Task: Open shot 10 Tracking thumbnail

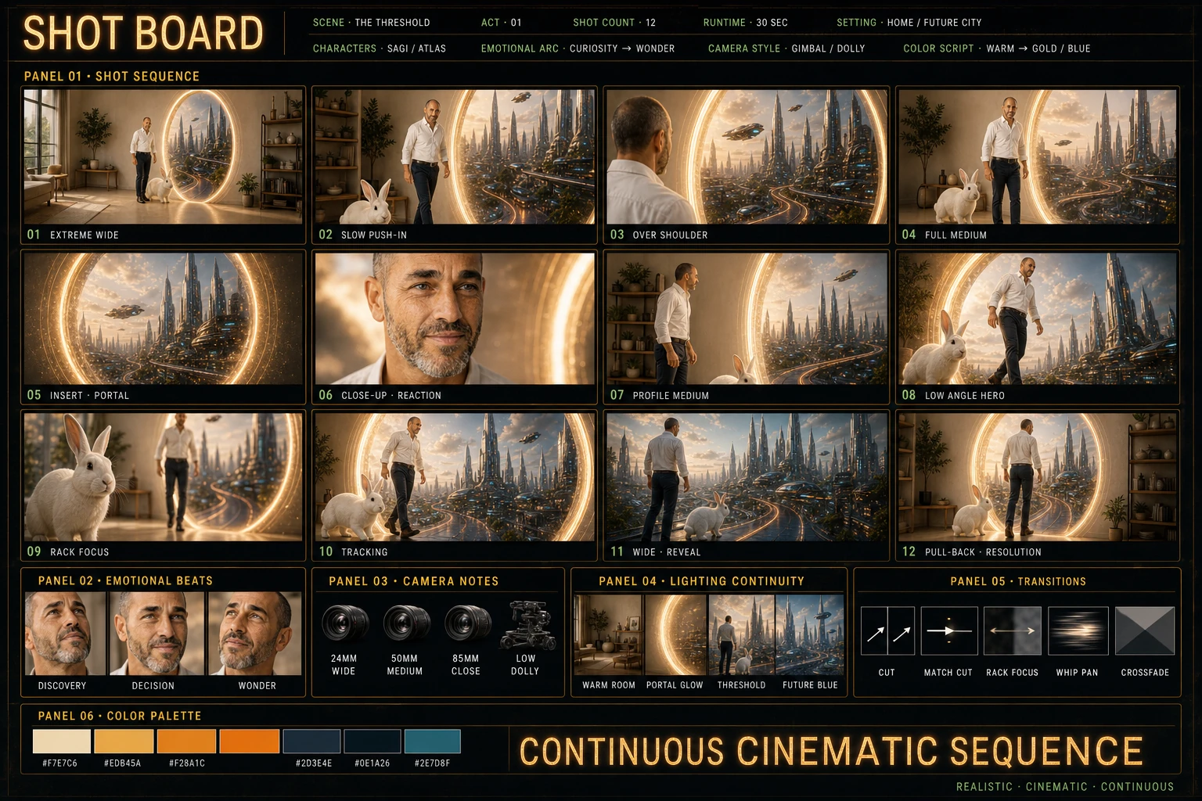Action: 455,477
